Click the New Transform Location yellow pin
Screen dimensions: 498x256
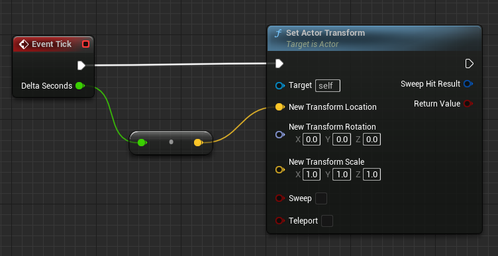pos(280,107)
